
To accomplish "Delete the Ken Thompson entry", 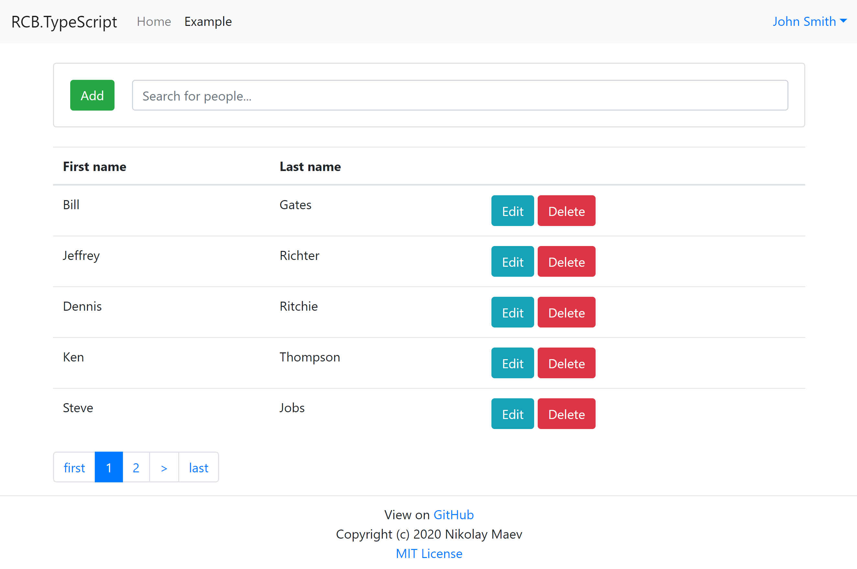I will tap(566, 363).
